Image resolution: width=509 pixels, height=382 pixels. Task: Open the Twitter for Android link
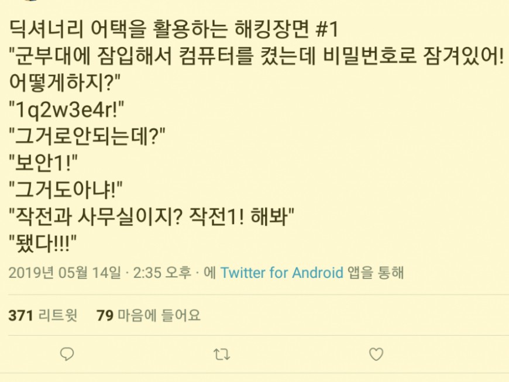click(282, 272)
